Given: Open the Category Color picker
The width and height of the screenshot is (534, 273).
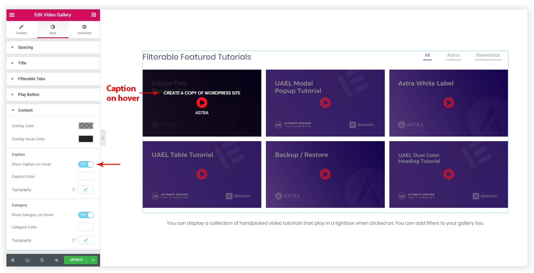Looking at the screenshot, I should [86, 227].
